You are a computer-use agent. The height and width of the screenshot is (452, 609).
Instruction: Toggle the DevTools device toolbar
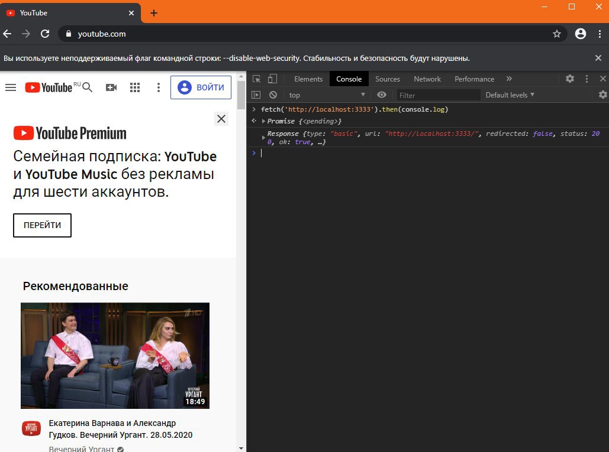(x=273, y=79)
